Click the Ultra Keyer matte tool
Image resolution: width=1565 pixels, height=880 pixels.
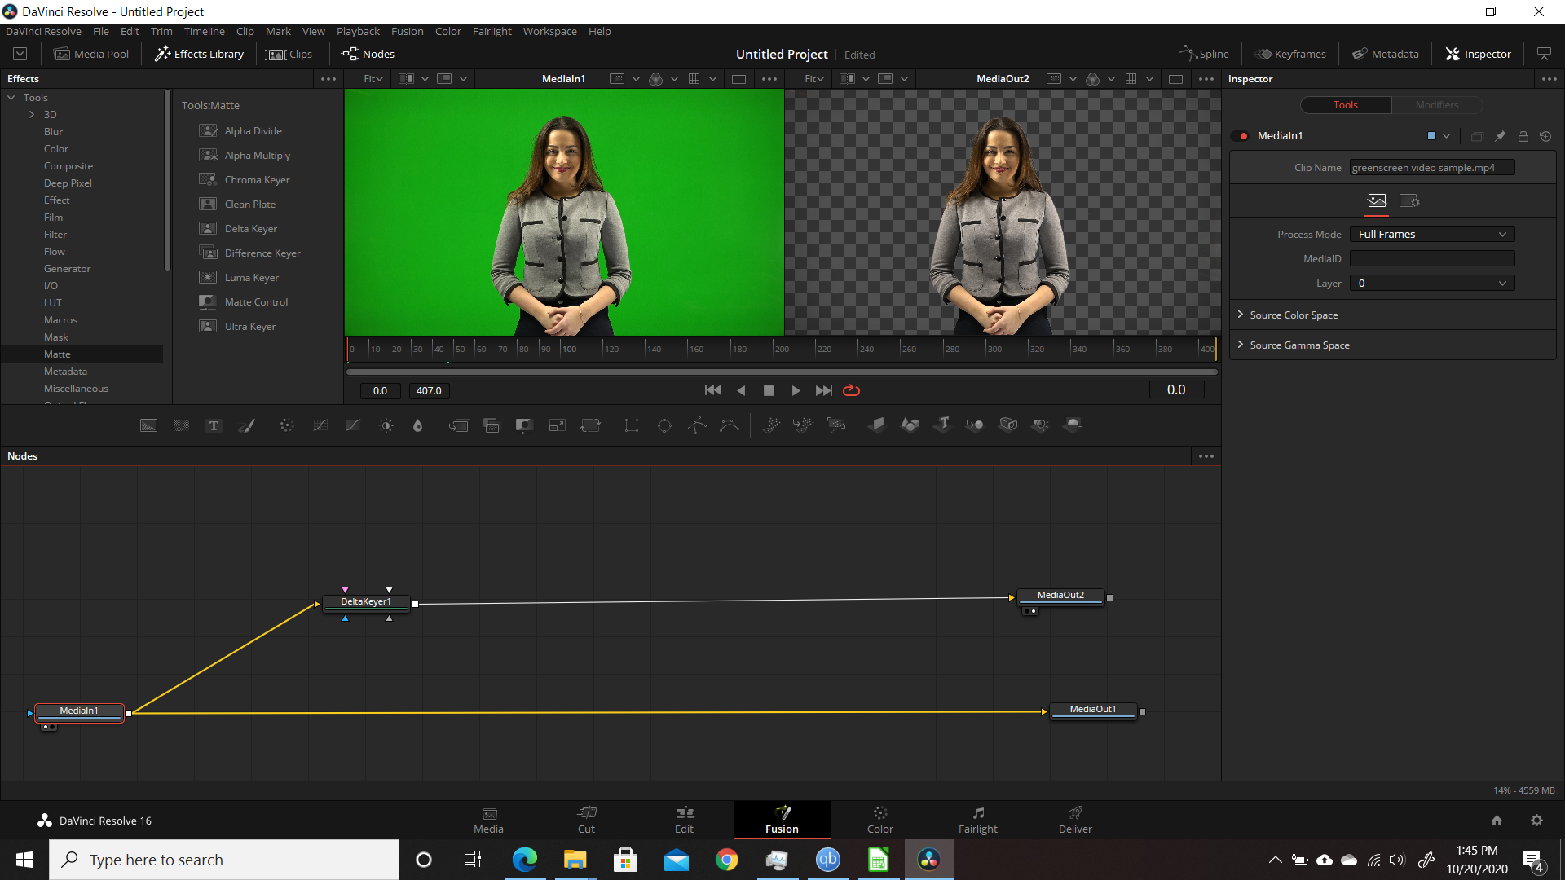pos(249,326)
